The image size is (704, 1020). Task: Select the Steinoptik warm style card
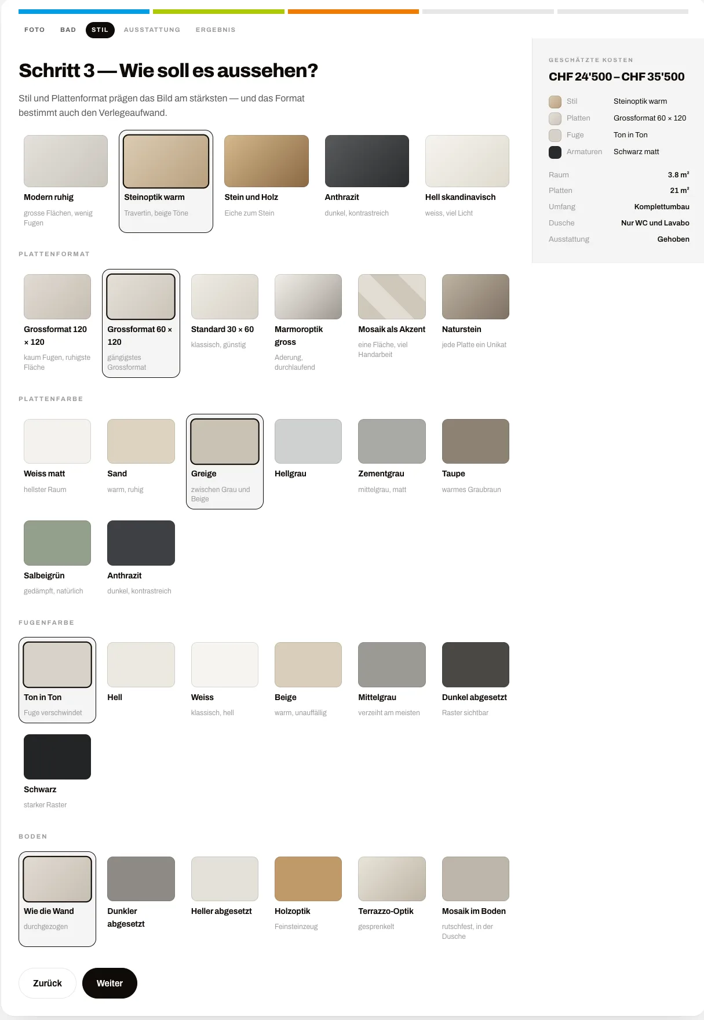(x=166, y=181)
